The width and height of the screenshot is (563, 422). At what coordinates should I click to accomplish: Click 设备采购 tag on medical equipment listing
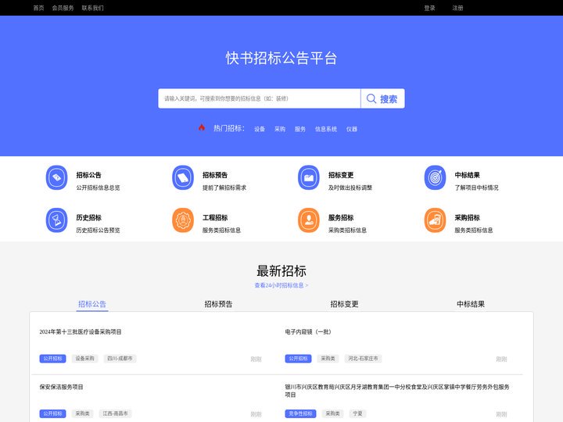click(x=84, y=359)
